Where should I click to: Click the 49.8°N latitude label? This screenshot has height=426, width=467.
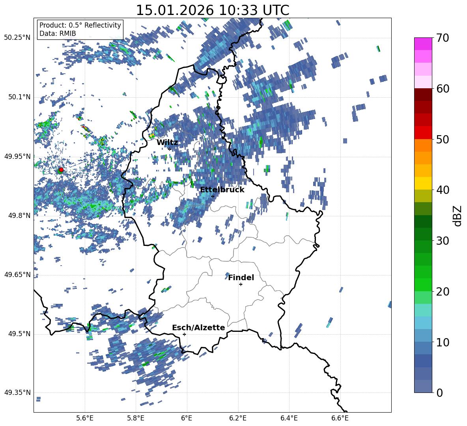click(x=19, y=216)
